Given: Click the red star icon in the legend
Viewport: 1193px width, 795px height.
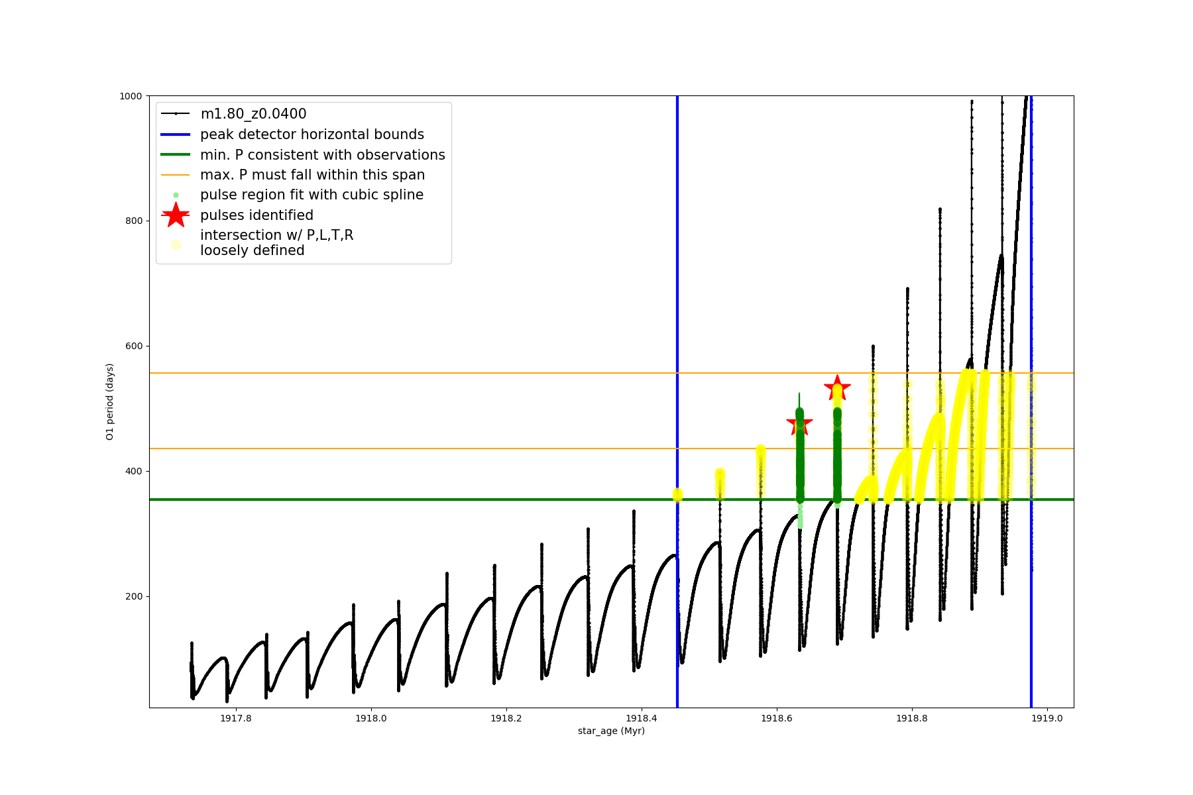Looking at the screenshot, I should click(x=176, y=215).
